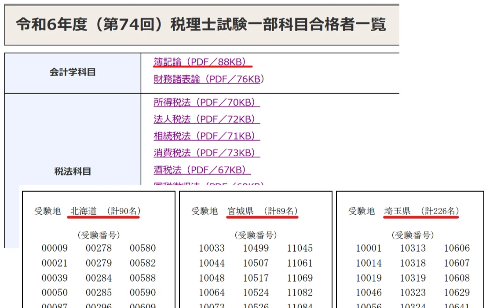Select exam number 10048
This screenshot has width=486, height=308.
pos(212,278)
